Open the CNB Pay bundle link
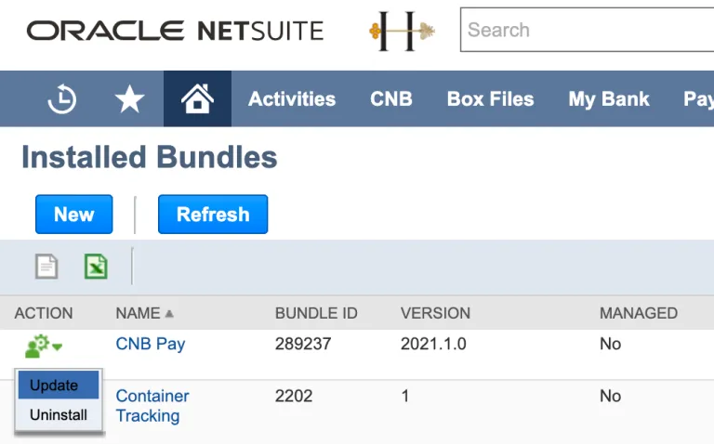The image size is (714, 444). click(151, 345)
